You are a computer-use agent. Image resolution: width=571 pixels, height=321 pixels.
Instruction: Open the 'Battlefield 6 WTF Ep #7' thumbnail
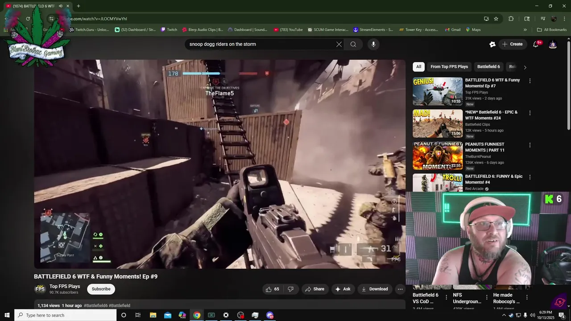[438, 91]
